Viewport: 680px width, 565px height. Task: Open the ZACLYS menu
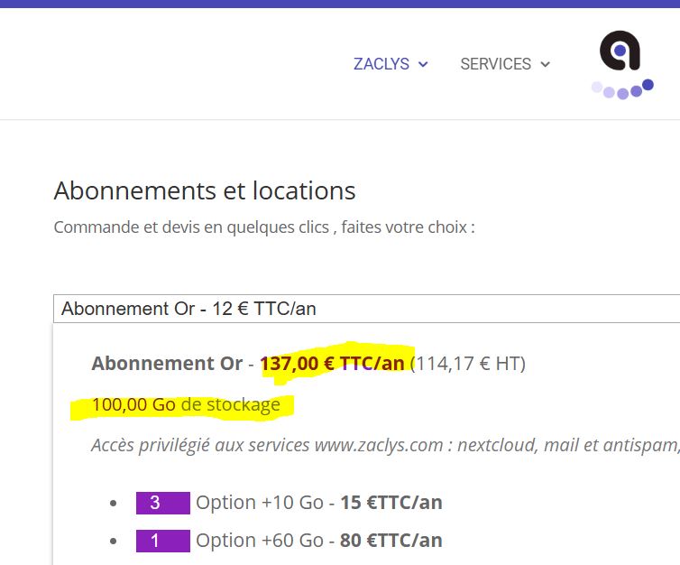point(381,64)
